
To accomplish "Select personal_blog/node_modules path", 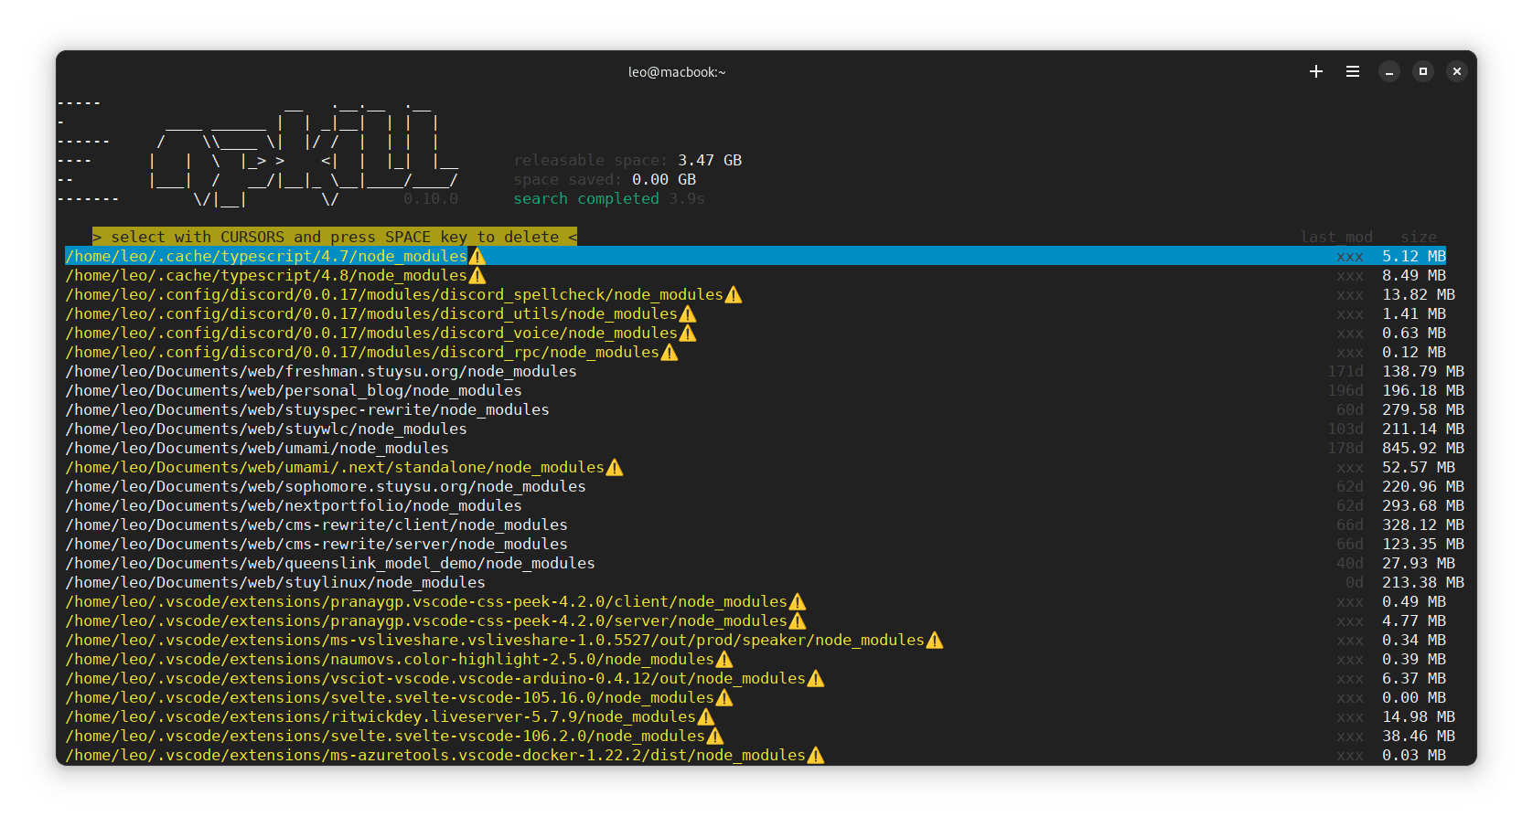I will coord(294,391).
